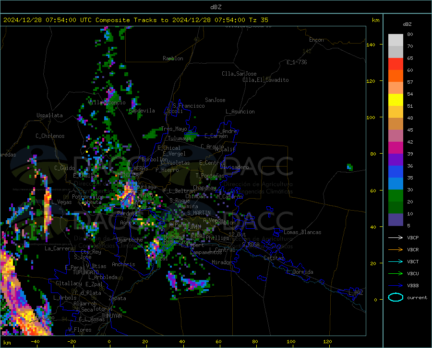Click the Ramblon label near top
The width and height of the screenshot is (432, 348).
[x=173, y=58]
